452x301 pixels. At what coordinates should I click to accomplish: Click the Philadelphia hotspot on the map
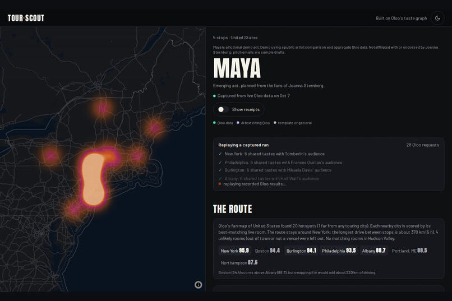[x=73, y=210]
